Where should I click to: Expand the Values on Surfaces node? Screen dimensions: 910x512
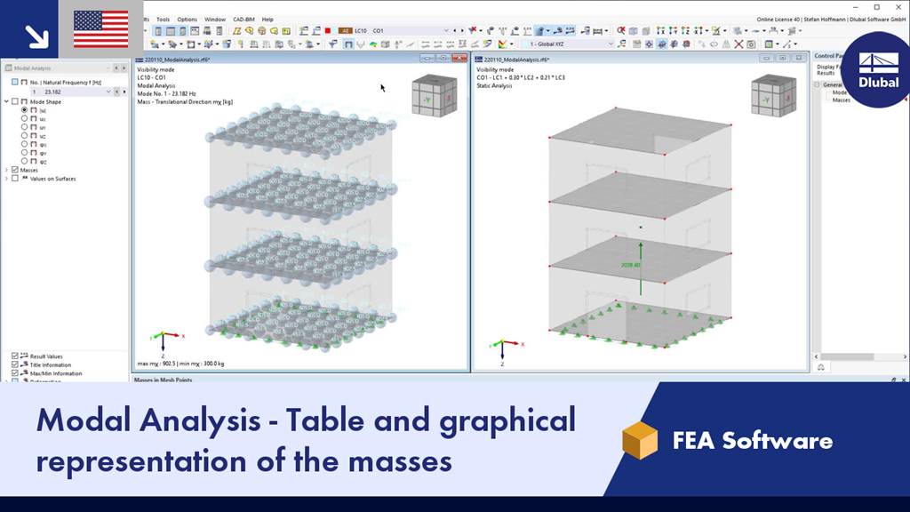pyautogui.click(x=6, y=179)
